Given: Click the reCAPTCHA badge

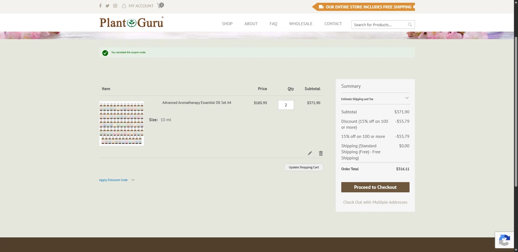Looking at the screenshot, I should 505,240.
